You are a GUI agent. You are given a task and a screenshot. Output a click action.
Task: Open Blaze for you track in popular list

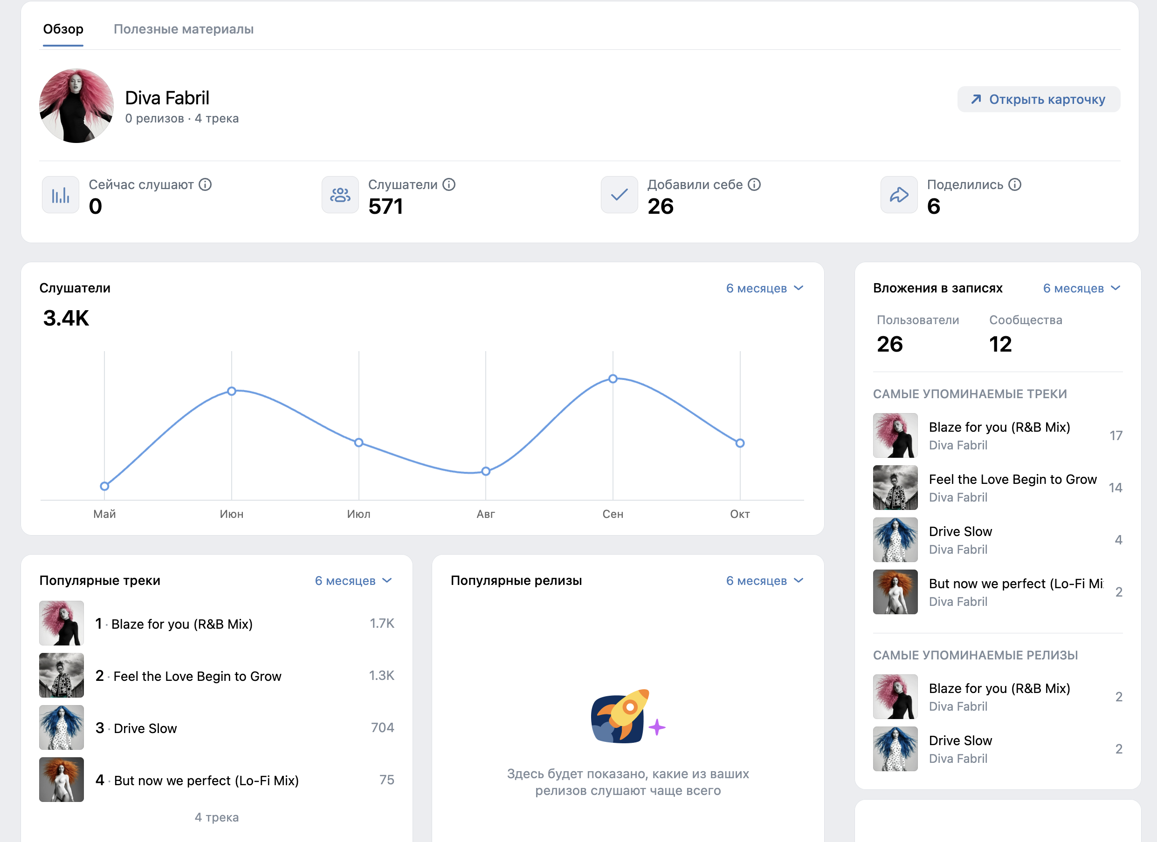click(x=182, y=624)
